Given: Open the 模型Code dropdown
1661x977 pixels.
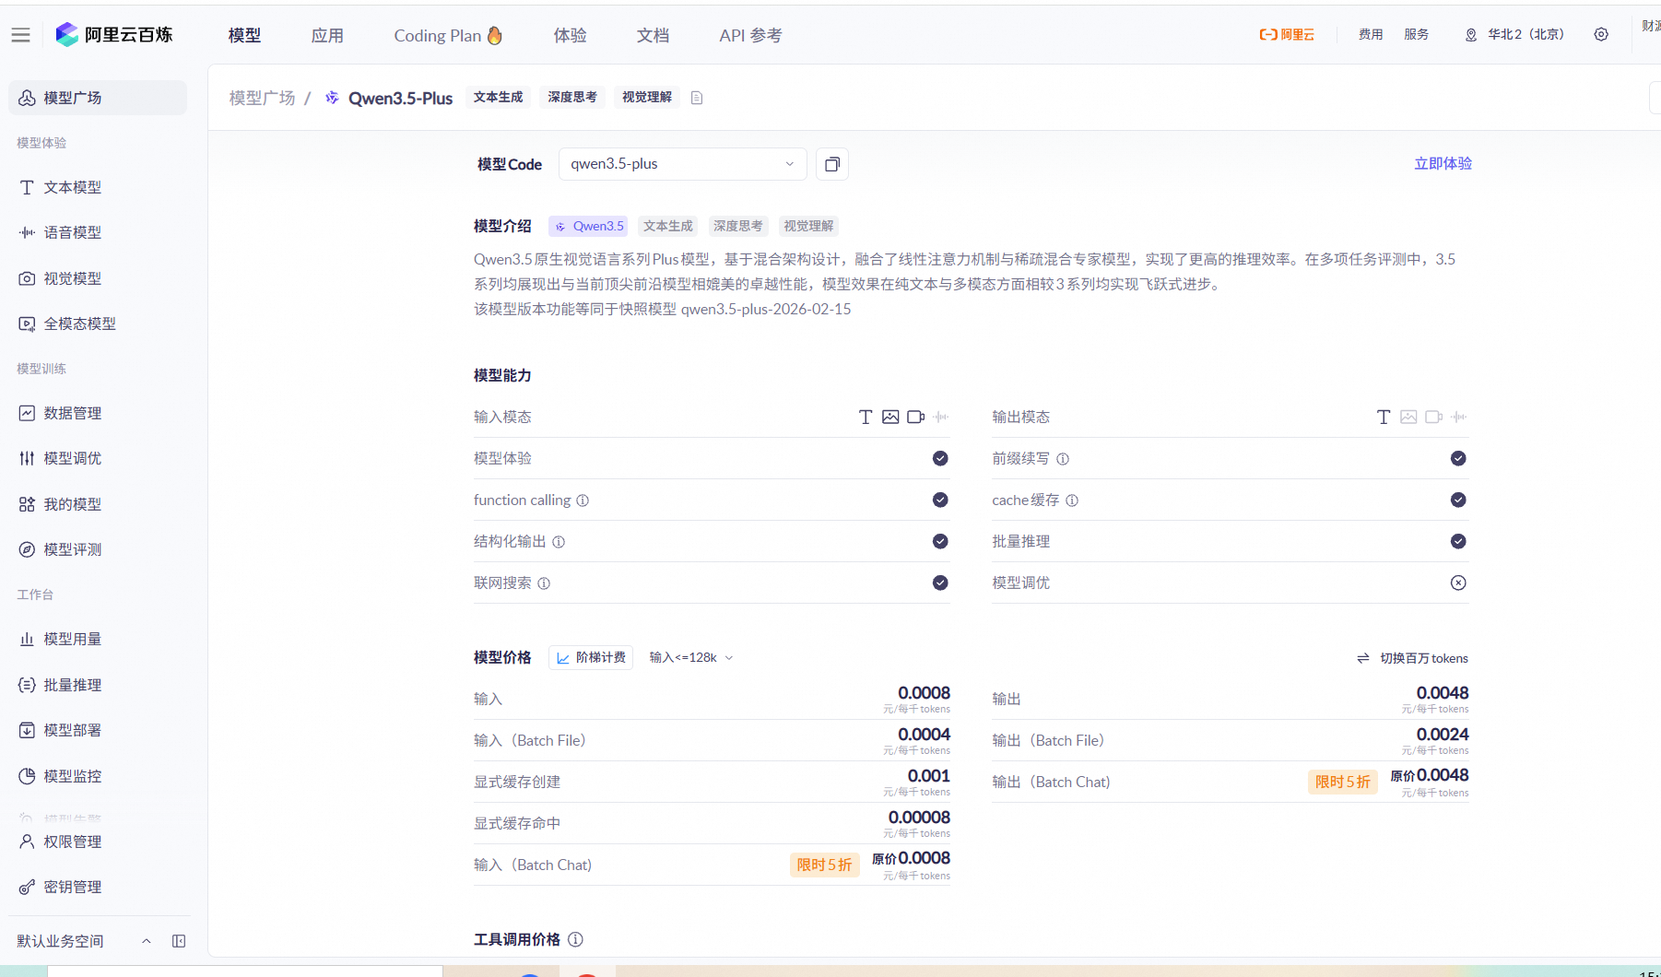Looking at the screenshot, I should pyautogui.click(x=682, y=164).
